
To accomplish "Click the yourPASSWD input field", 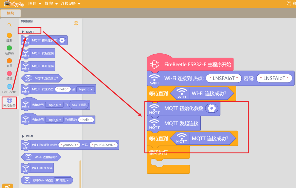I will (104, 145).
